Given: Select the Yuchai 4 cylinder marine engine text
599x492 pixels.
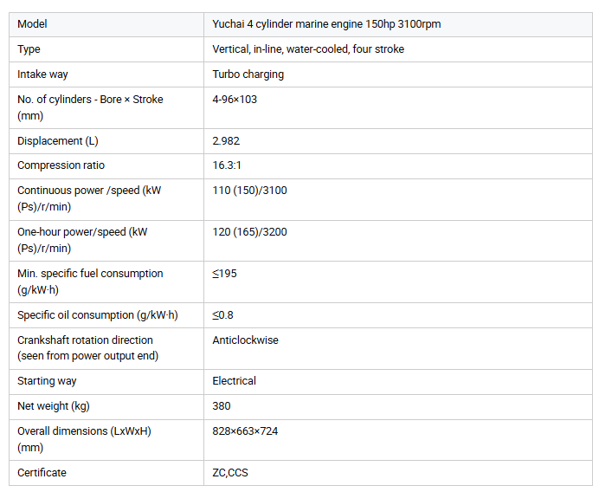Looking at the screenshot, I should click(326, 24).
